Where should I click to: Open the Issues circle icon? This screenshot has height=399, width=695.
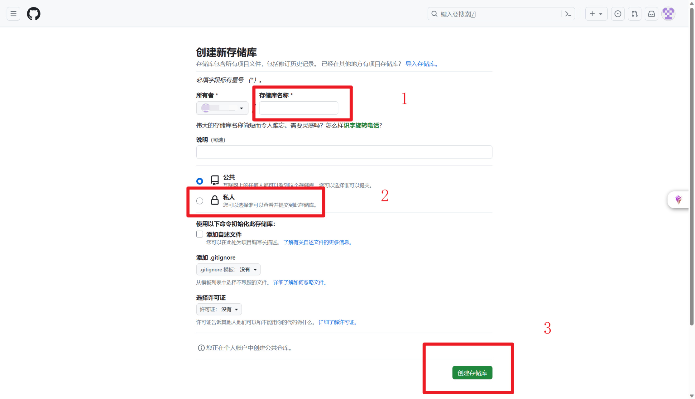point(617,14)
